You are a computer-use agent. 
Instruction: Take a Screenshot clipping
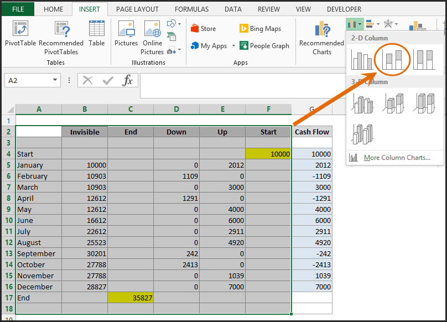coord(171,50)
